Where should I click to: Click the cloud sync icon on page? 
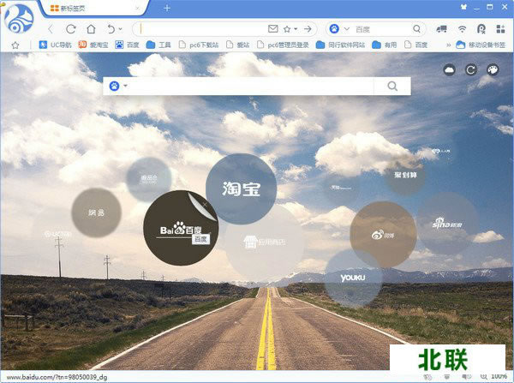[x=450, y=70]
